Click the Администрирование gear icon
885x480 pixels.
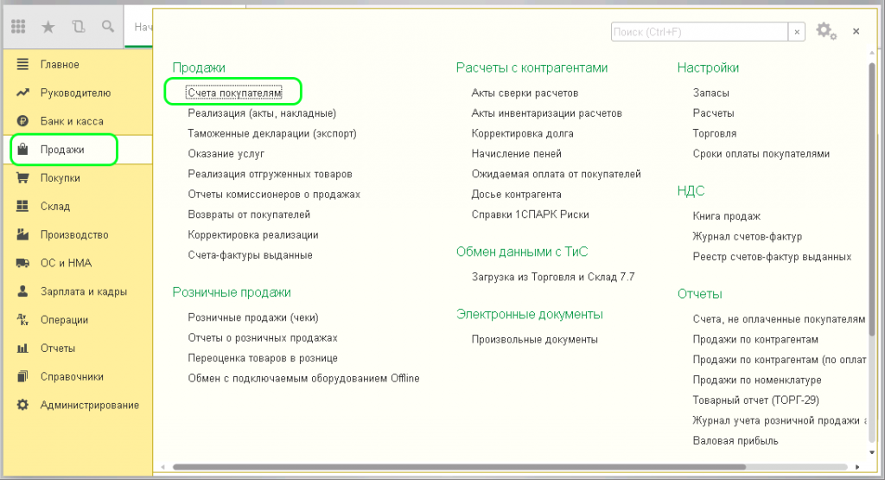(22, 405)
